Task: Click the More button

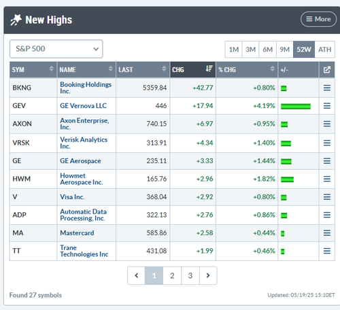Action: (318, 19)
